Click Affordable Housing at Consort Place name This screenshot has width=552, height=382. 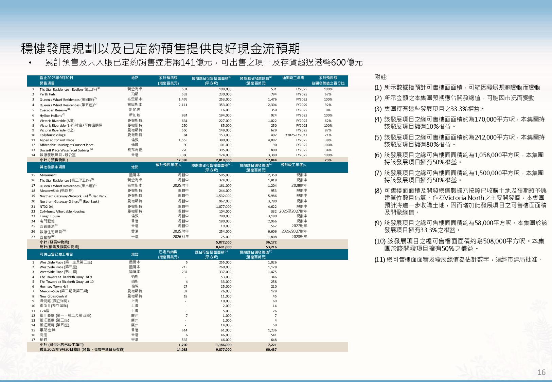click(x=66, y=145)
